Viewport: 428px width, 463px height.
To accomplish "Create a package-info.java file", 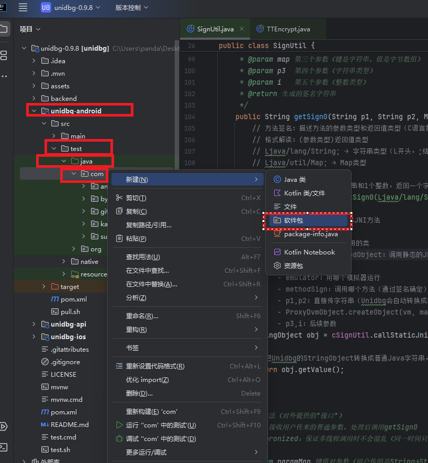I will (308, 234).
